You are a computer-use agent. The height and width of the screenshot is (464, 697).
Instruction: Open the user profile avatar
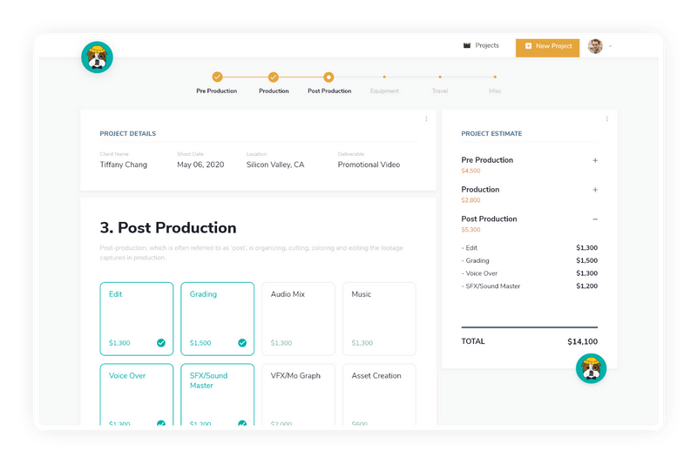point(595,46)
